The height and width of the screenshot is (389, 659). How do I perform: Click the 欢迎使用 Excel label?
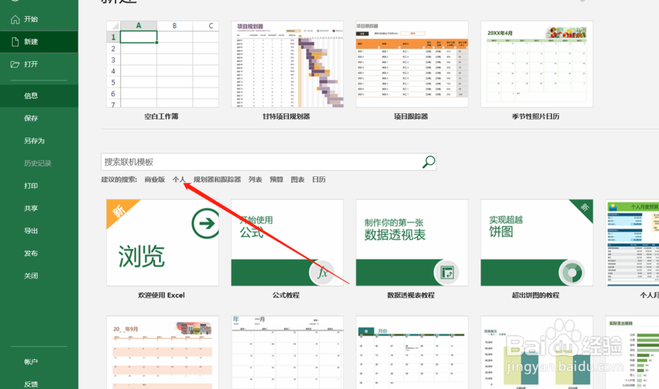[x=161, y=296]
